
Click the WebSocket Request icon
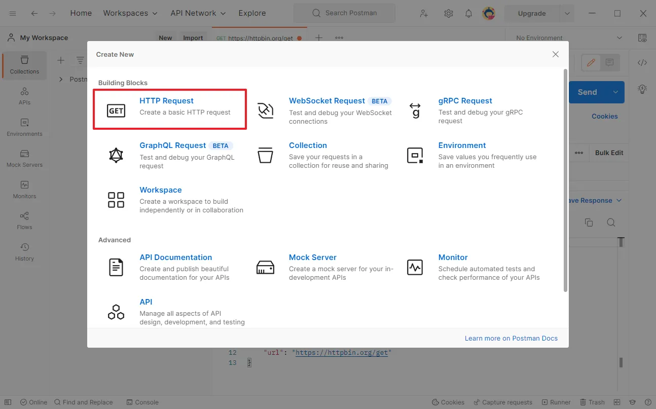265,110
